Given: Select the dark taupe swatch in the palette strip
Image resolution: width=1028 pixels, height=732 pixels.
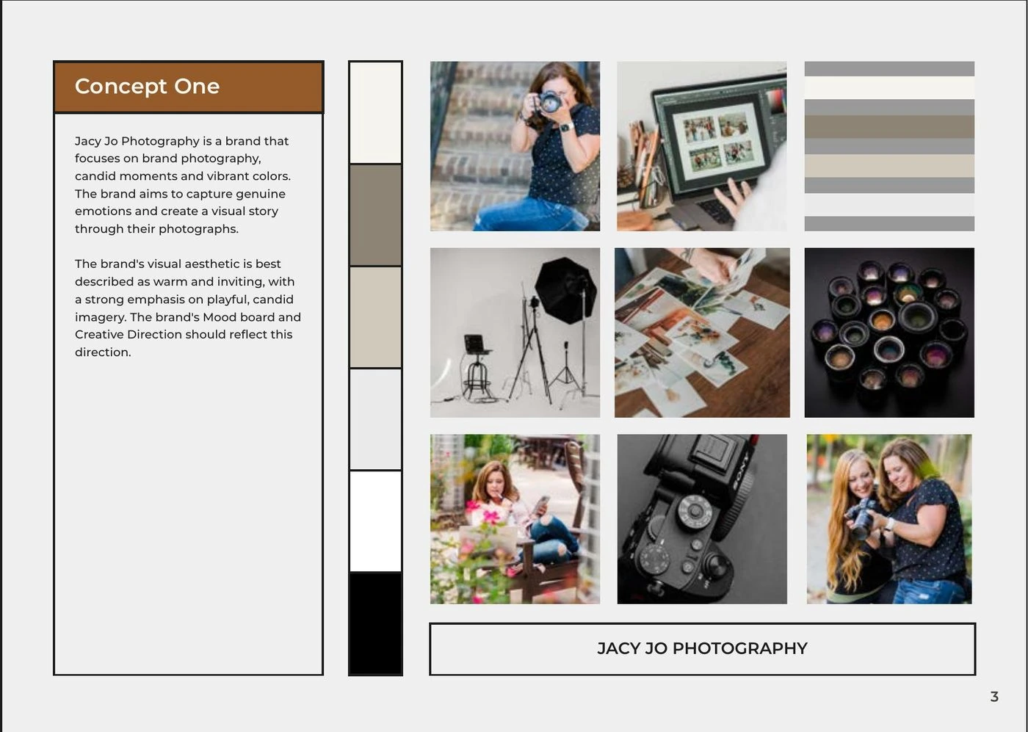Looking at the screenshot, I should (375, 215).
